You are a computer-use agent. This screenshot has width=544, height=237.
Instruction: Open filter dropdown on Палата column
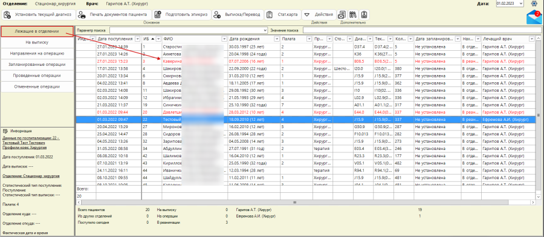point(308,39)
